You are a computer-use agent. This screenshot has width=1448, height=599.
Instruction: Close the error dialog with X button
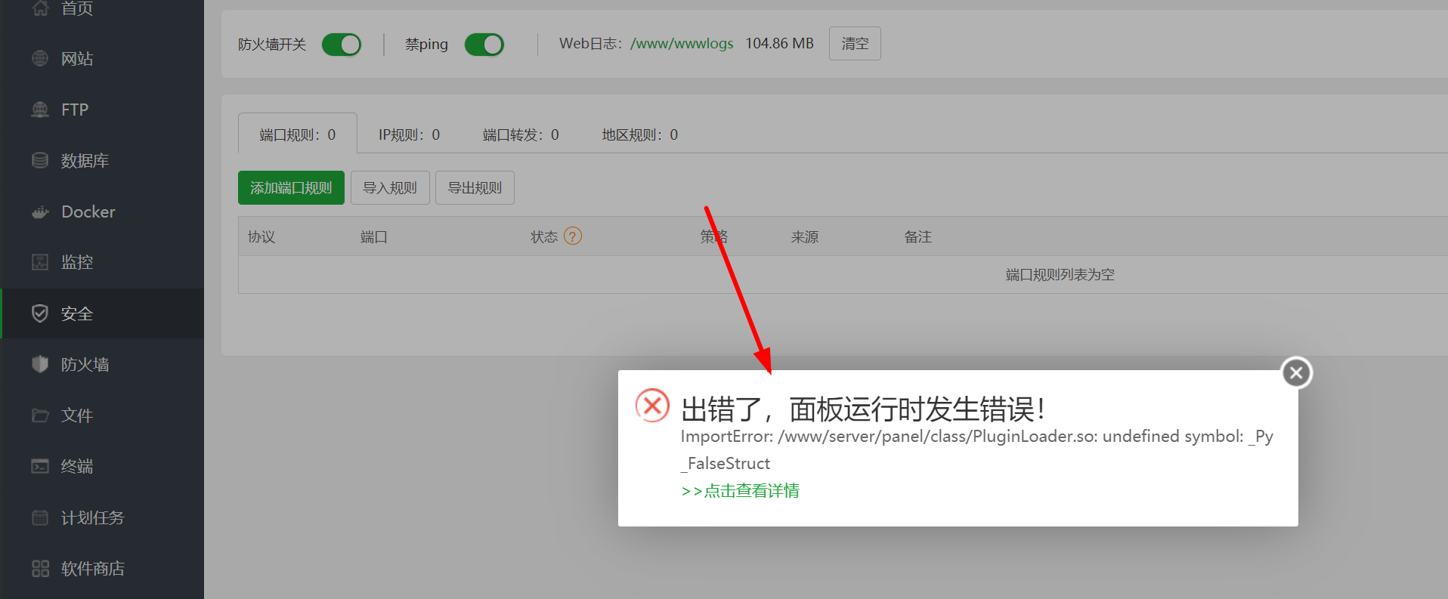point(1296,372)
